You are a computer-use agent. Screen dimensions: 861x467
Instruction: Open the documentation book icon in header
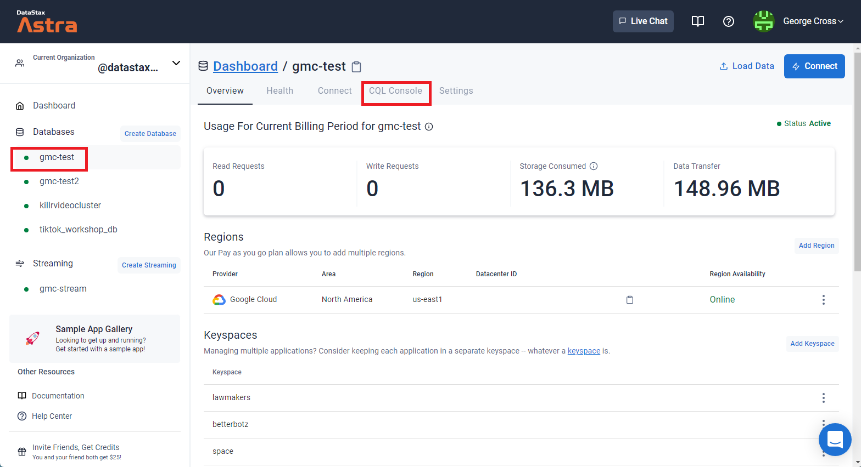pos(697,21)
